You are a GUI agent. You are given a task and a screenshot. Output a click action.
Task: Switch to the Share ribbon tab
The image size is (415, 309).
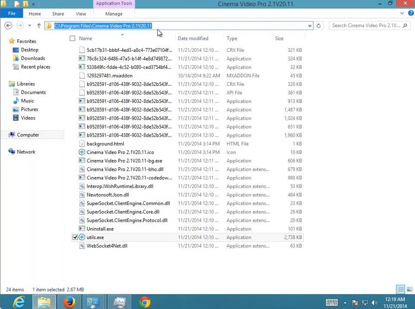coord(58,14)
